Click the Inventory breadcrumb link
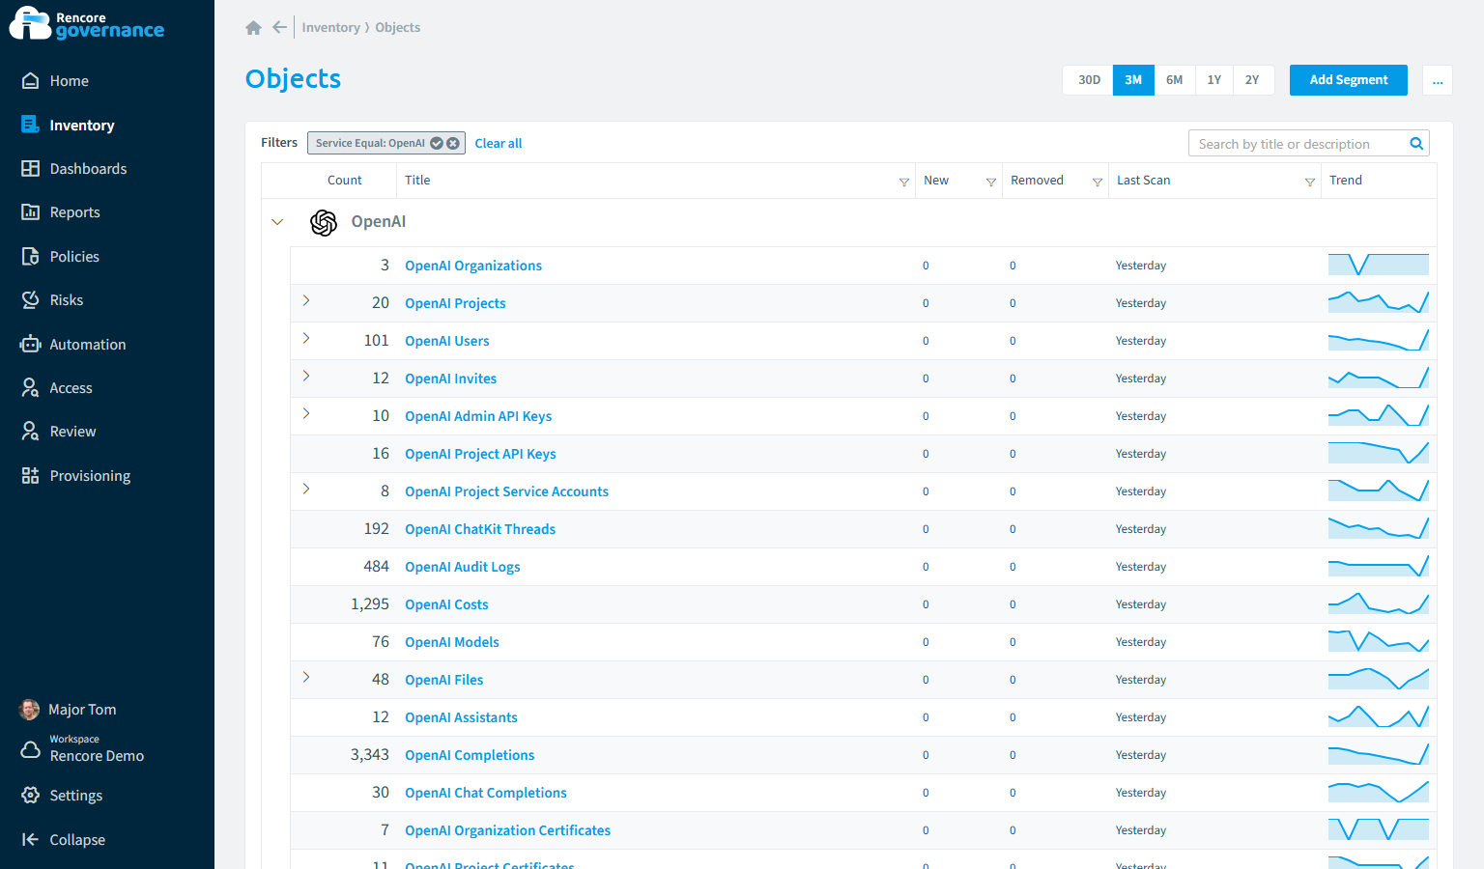 (330, 28)
